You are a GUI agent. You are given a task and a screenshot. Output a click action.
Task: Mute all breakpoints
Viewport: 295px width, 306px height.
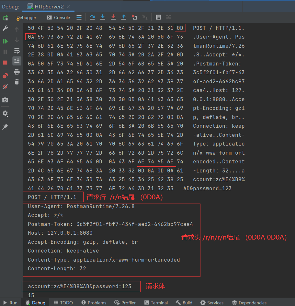[x=5, y=87]
